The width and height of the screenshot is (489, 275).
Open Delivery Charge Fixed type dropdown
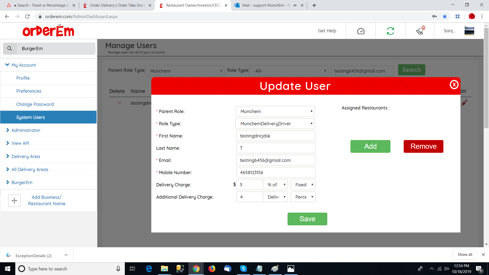(303, 185)
